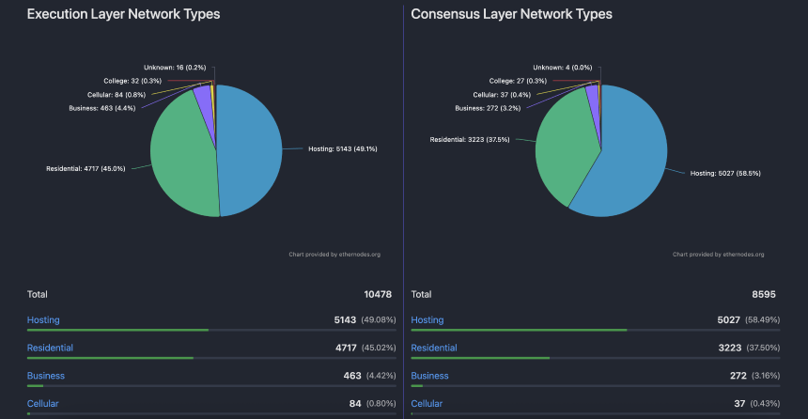This screenshot has height=419, width=808.
Task: Select purple Business slice in Execution Layer pie
Action: click(x=203, y=94)
